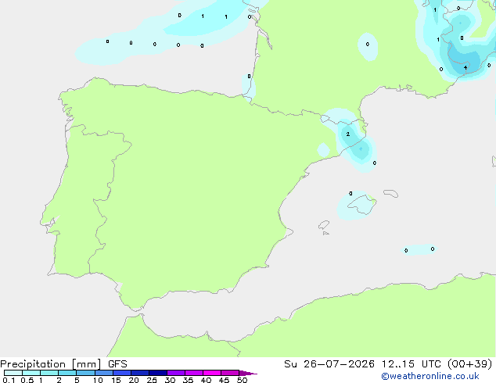Viewport: 496px width, 383px height.
Task: Click the 2–5 mm legend color swatch
Action: [x=67, y=373]
